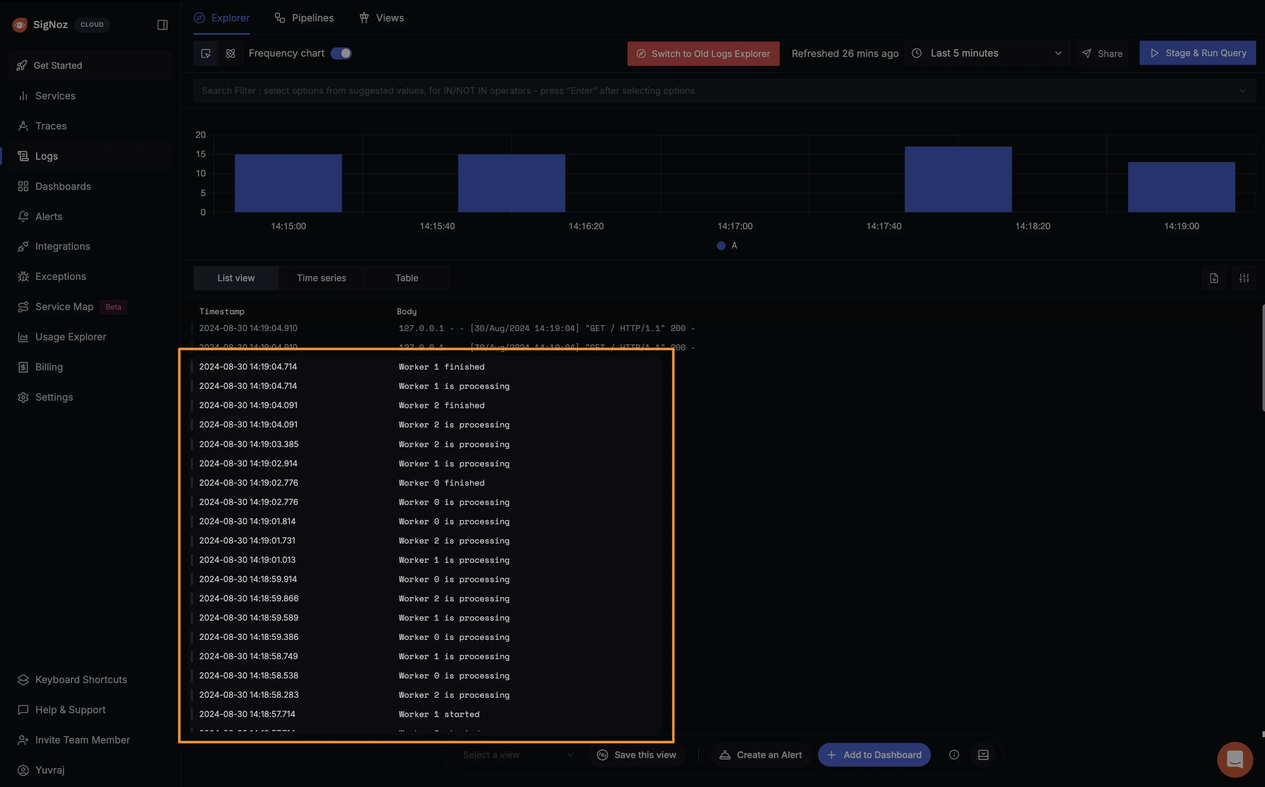This screenshot has height=787, width=1265.
Task: Open the query builder search mode icon
Action: tap(206, 54)
